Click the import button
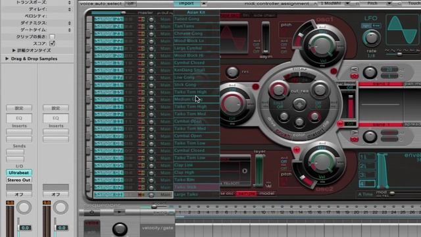The image size is (421, 237). pyautogui.click(x=187, y=3)
